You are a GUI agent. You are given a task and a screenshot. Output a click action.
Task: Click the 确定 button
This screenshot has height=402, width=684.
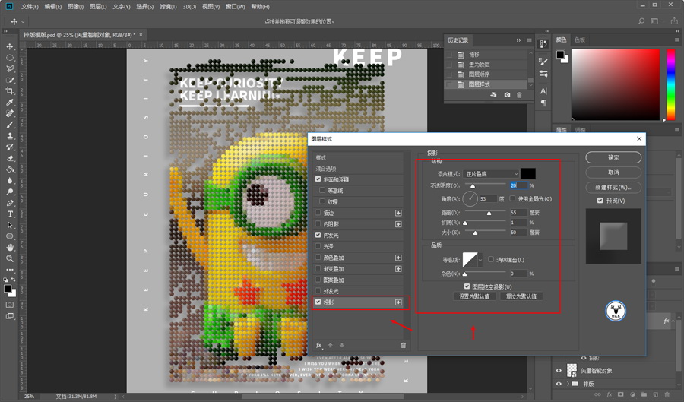coord(613,157)
